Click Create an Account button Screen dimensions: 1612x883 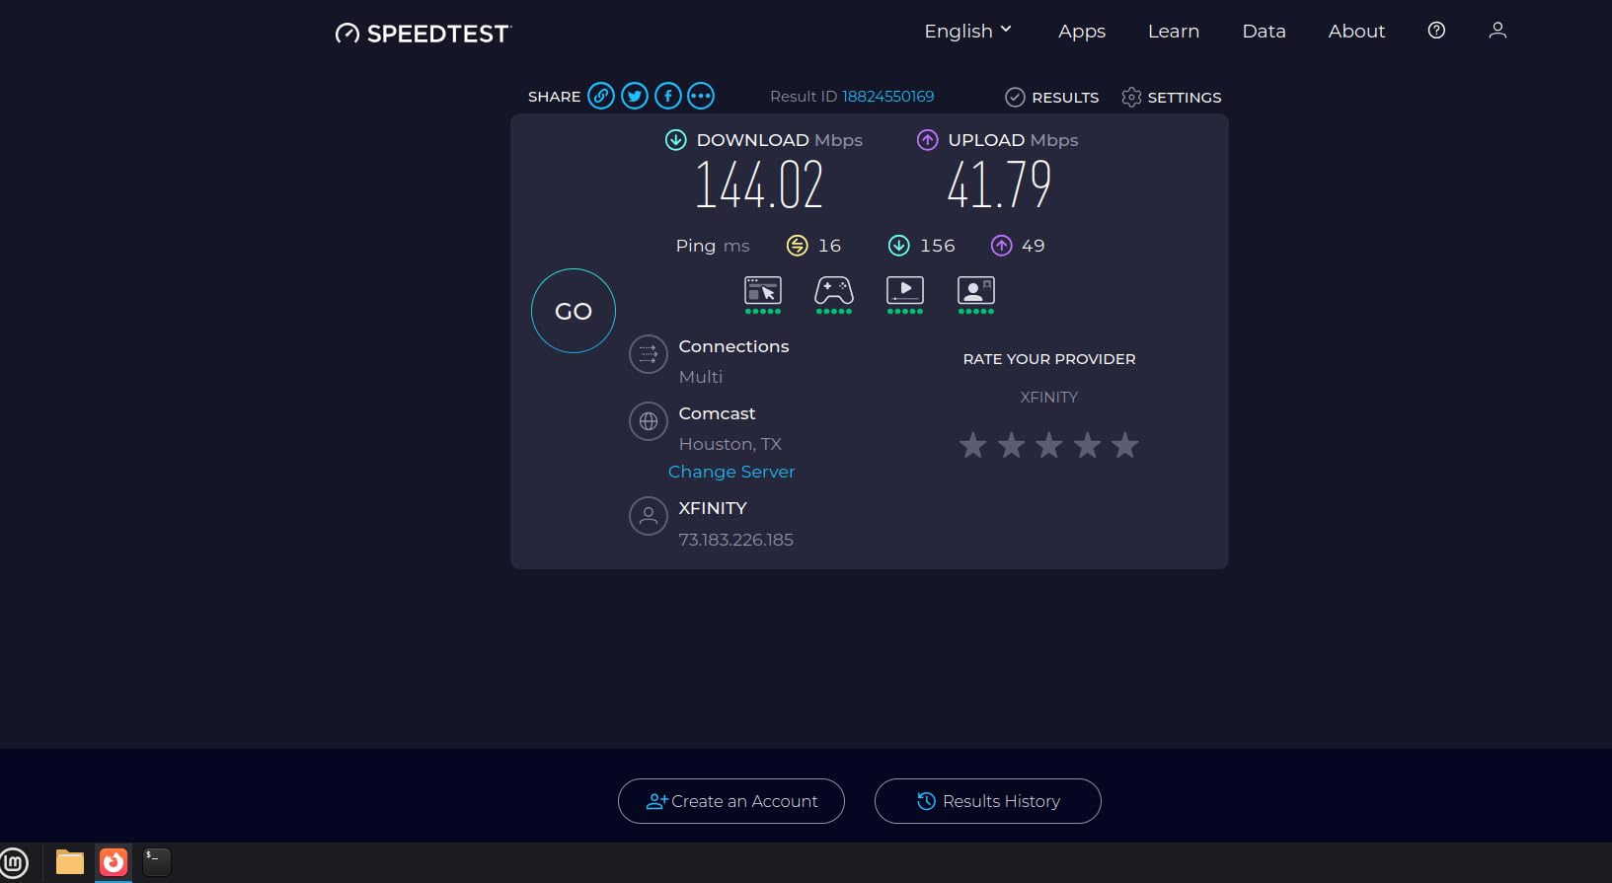pos(731,801)
